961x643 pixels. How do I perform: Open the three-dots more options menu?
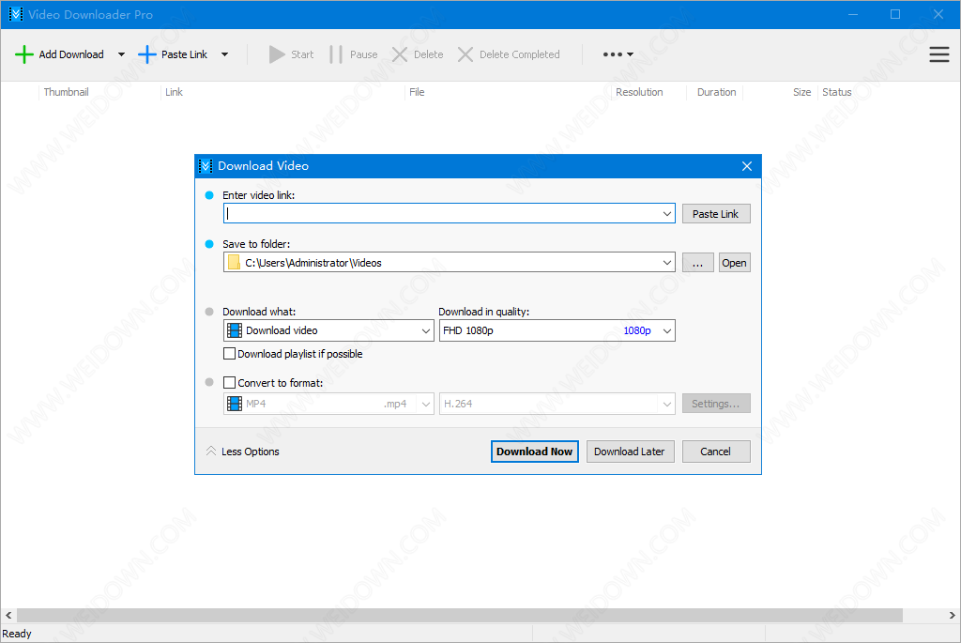click(618, 54)
